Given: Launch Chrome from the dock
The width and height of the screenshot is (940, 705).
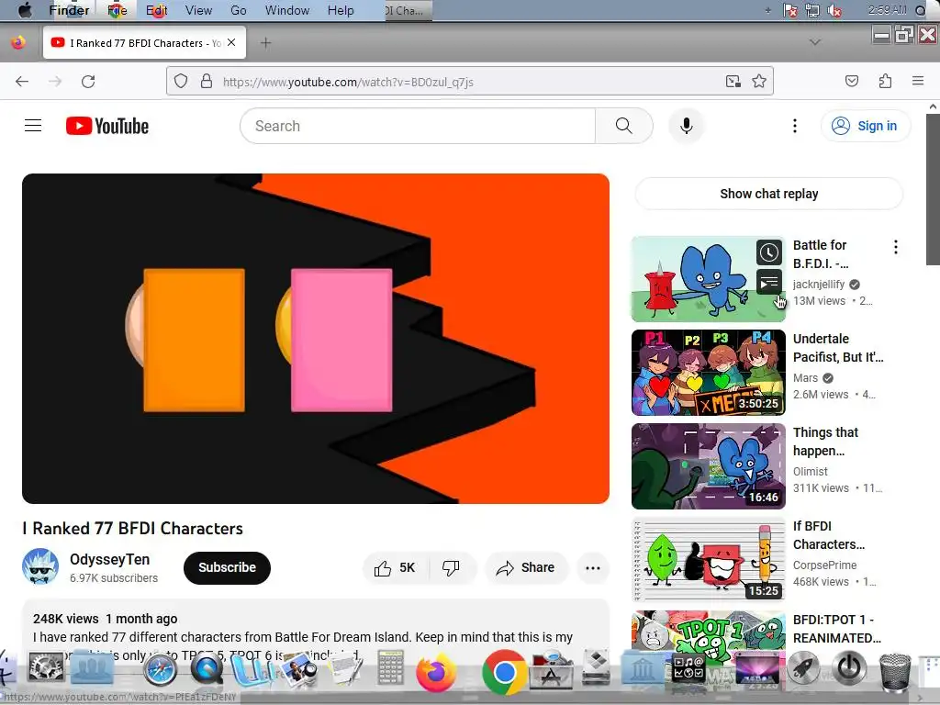Looking at the screenshot, I should (x=504, y=673).
